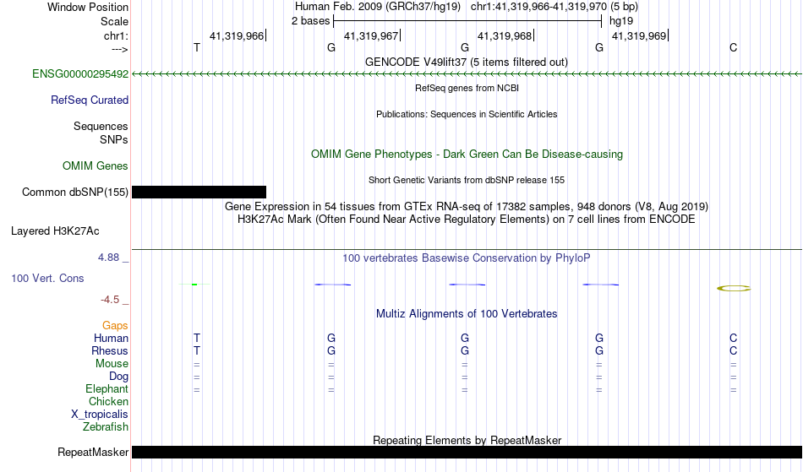Click the GENCODE V49lift37 track title
803x472 pixels.
click(467, 62)
